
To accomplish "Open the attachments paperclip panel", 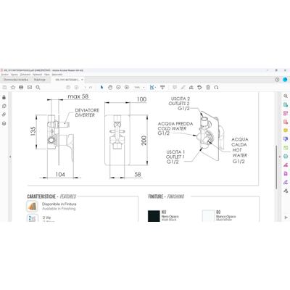I will pyautogui.click(x=4, y=115).
